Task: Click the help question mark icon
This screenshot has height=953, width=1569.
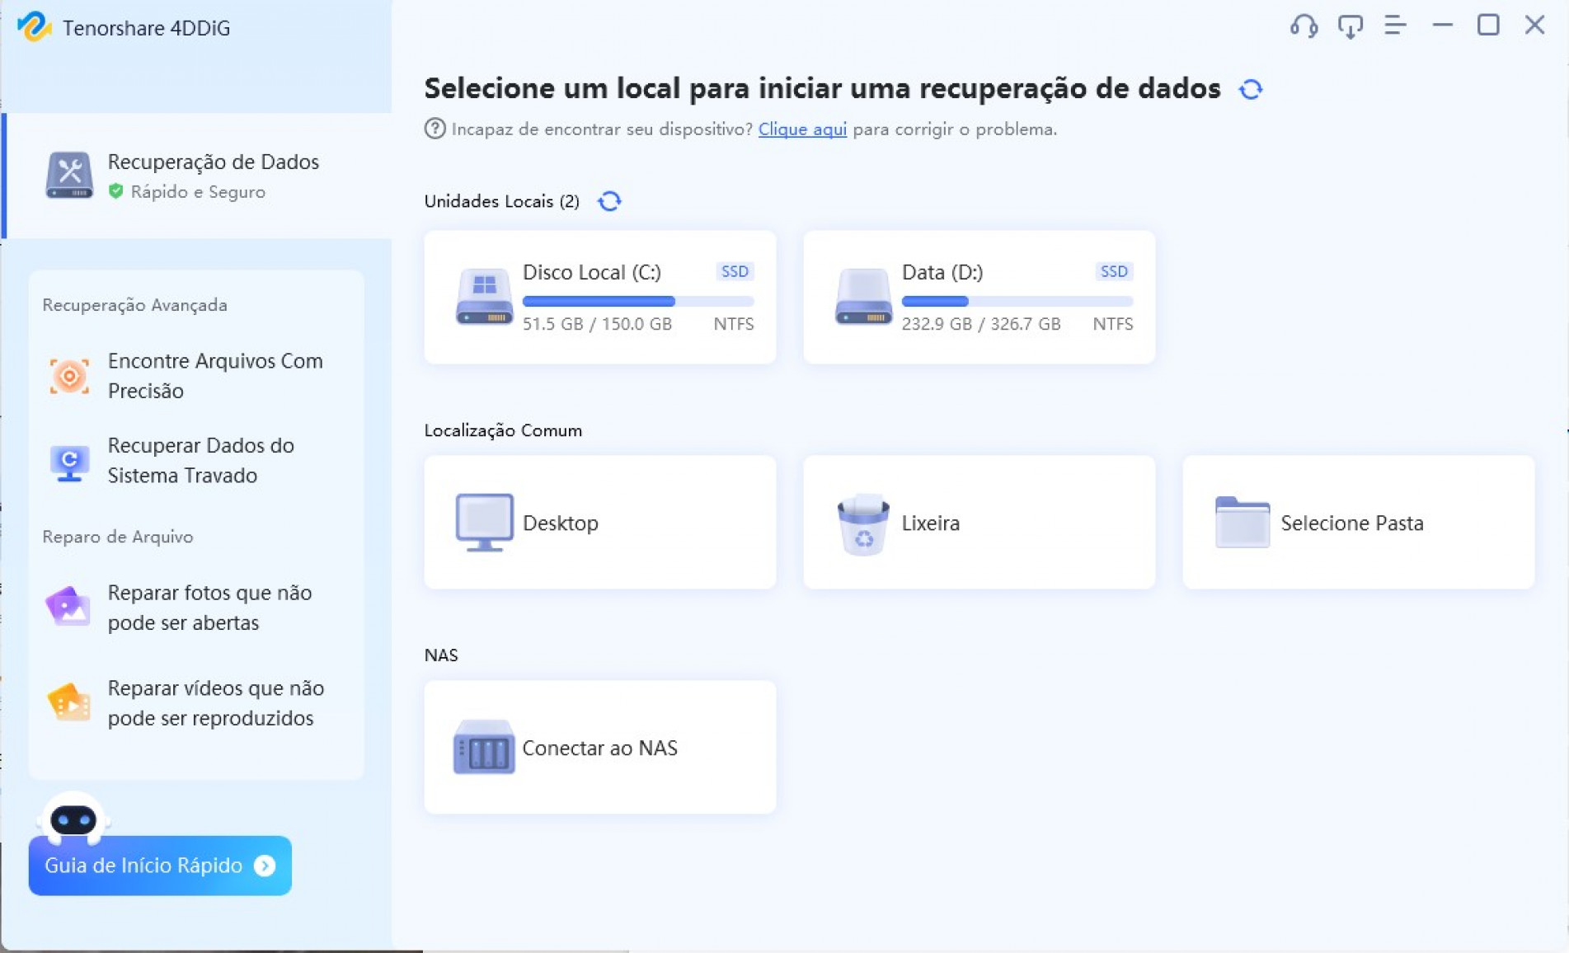Action: [435, 129]
